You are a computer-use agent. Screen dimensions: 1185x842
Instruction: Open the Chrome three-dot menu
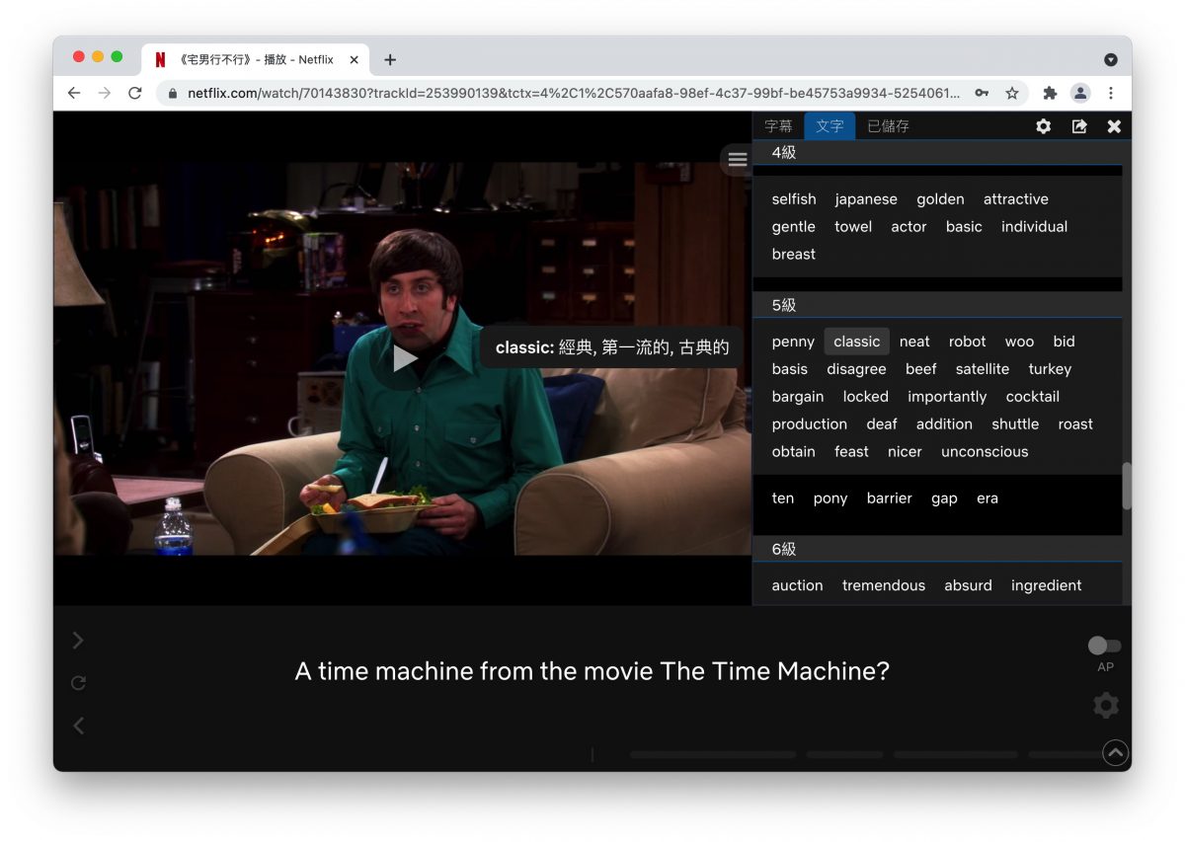click(1111, 93)
